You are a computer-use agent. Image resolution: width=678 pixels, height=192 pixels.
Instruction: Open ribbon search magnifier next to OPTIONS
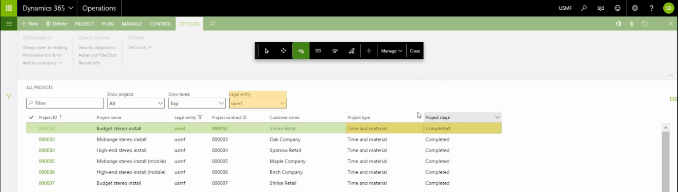(213, 24)
